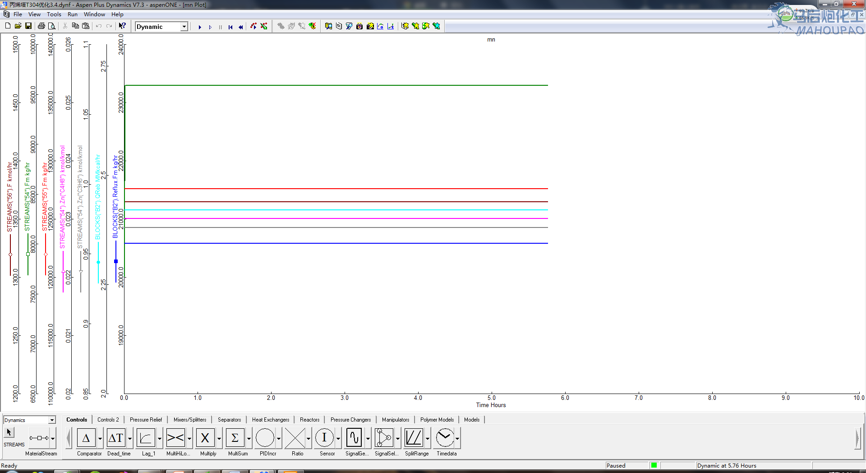
Task: Click the red dots re-connect stream icon
Action: (x=253, y=26)
